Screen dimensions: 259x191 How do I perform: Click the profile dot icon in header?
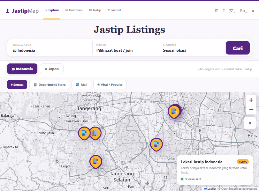point(253,11)
